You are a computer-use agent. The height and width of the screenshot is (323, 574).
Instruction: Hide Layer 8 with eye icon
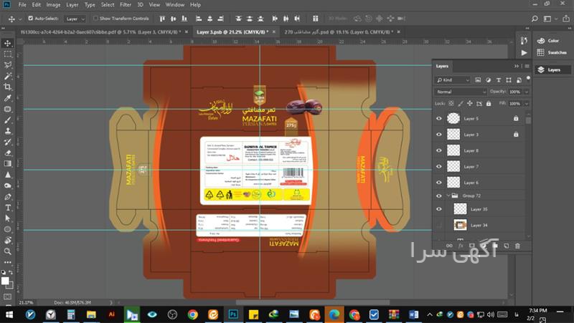(x=439, y=150)
